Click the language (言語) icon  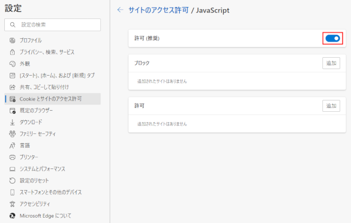(12, 145)
